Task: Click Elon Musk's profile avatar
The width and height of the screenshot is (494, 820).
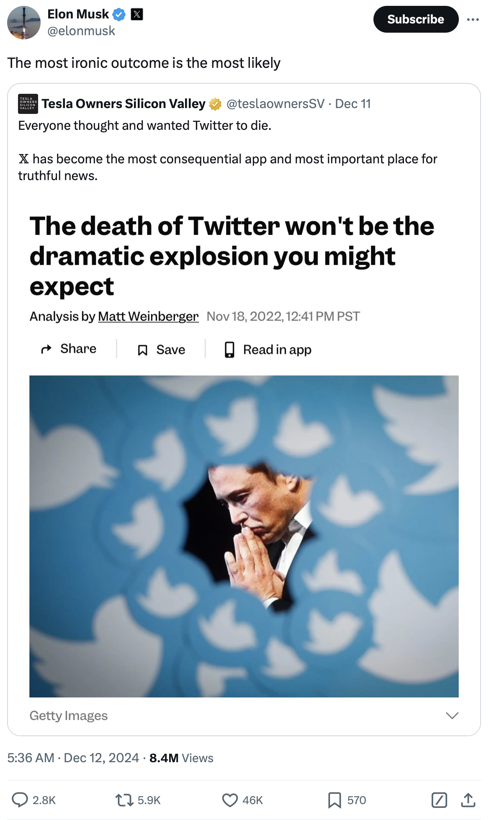Action: tap(24, 23)
